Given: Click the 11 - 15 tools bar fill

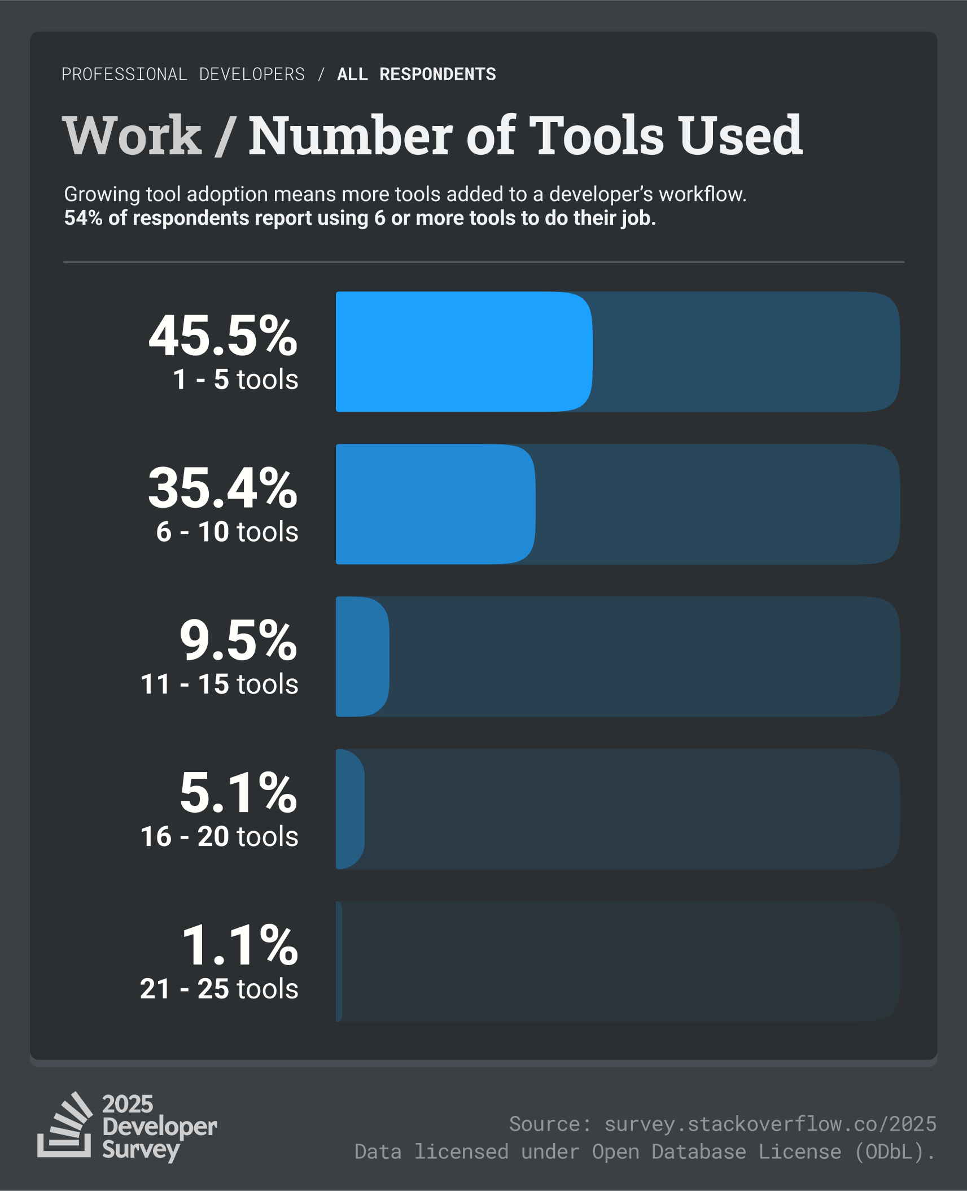Looking at the screenshot, I should pos(362,657).
